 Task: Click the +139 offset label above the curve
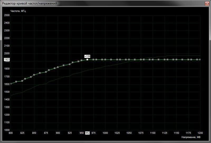[87, 56]
